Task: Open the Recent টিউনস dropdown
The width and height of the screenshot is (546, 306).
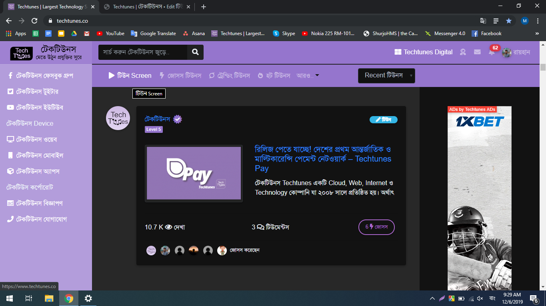Action: (386, 76)
